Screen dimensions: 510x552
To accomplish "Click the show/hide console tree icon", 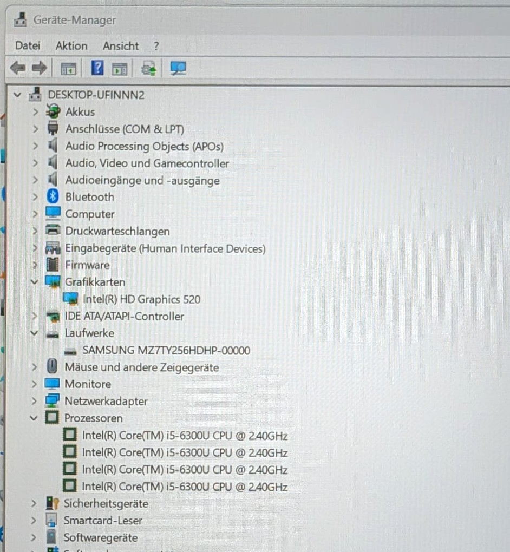I will click(x=68, y=69).
